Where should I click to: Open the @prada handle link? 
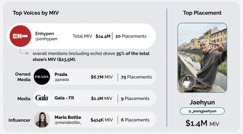coord(62,80)
